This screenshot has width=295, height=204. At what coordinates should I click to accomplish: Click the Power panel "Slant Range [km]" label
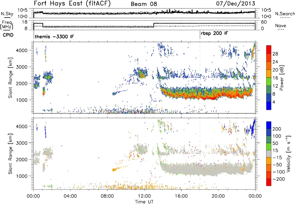click(x=10, y=78)
